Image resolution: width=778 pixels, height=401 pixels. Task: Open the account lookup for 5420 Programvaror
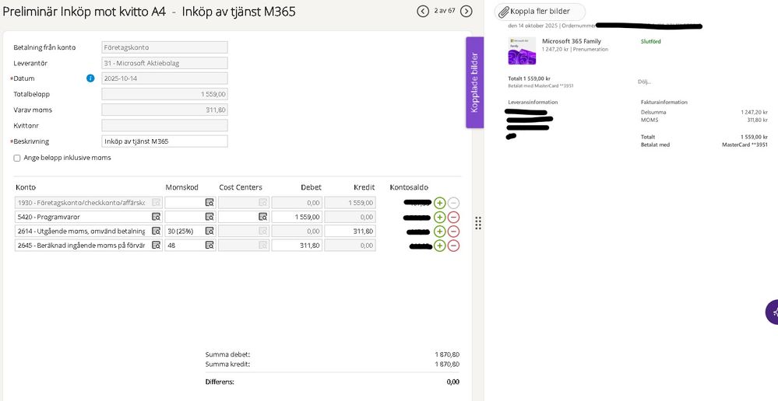tap(156, 217)
